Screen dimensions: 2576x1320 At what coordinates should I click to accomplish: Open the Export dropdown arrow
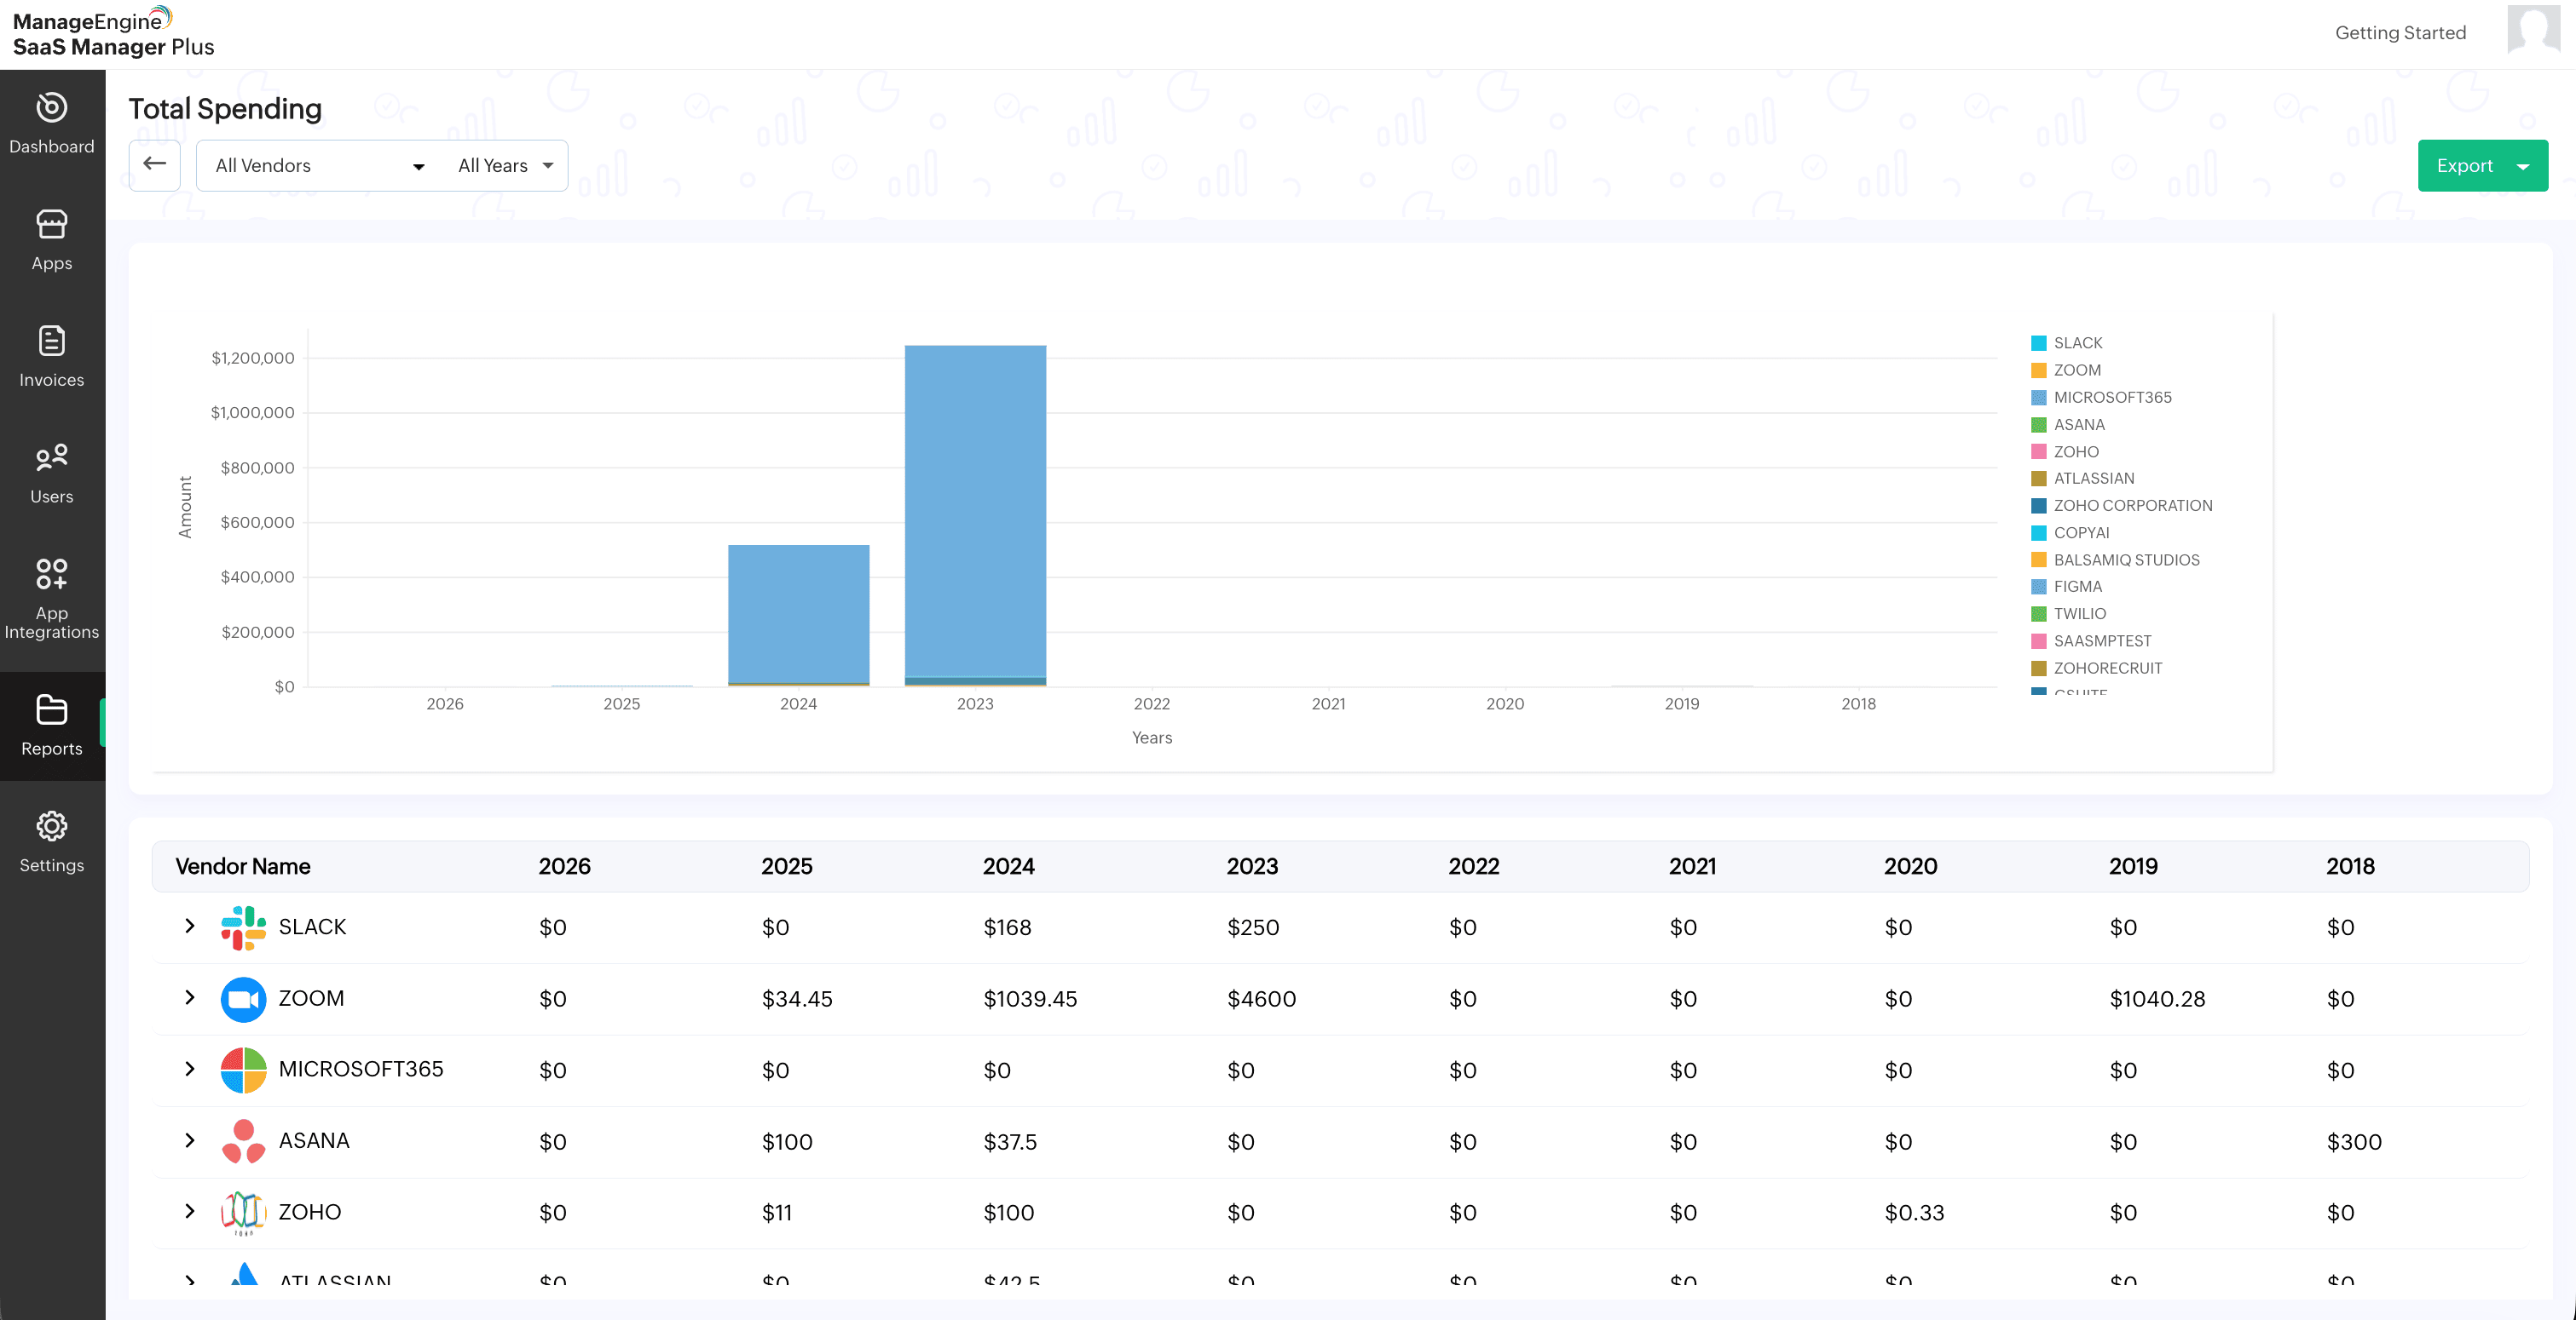(2523, 167)
